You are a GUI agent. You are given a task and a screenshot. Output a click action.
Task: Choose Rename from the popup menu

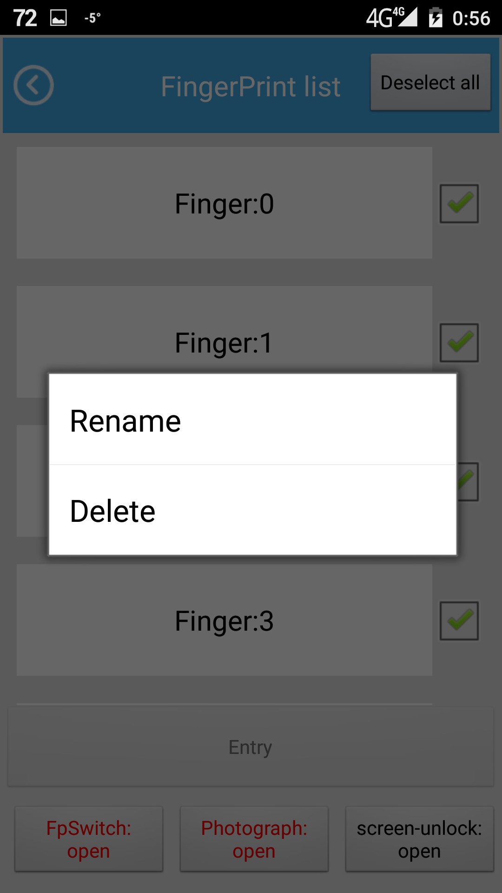tap(252, 420)
